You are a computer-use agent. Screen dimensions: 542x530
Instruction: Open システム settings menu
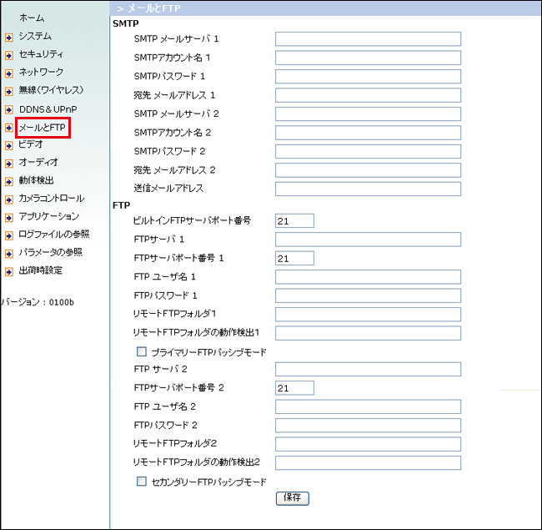pyautogui.click(x=35, y=36)
